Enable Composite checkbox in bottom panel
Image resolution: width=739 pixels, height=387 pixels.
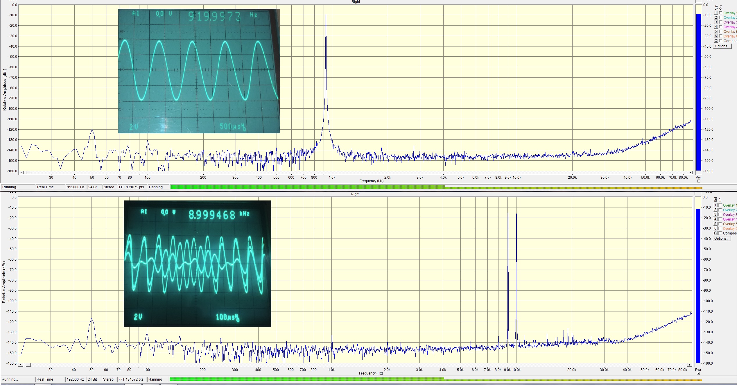[720, 233]
